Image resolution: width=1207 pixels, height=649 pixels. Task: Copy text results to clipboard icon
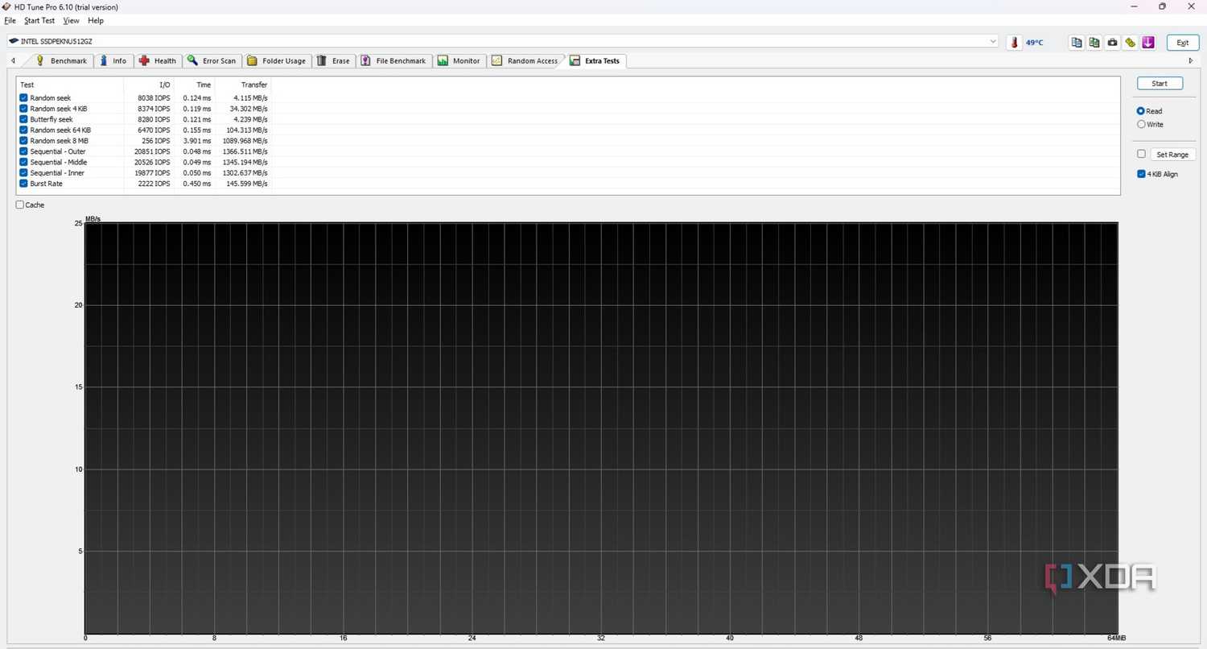click(1076, 42)
